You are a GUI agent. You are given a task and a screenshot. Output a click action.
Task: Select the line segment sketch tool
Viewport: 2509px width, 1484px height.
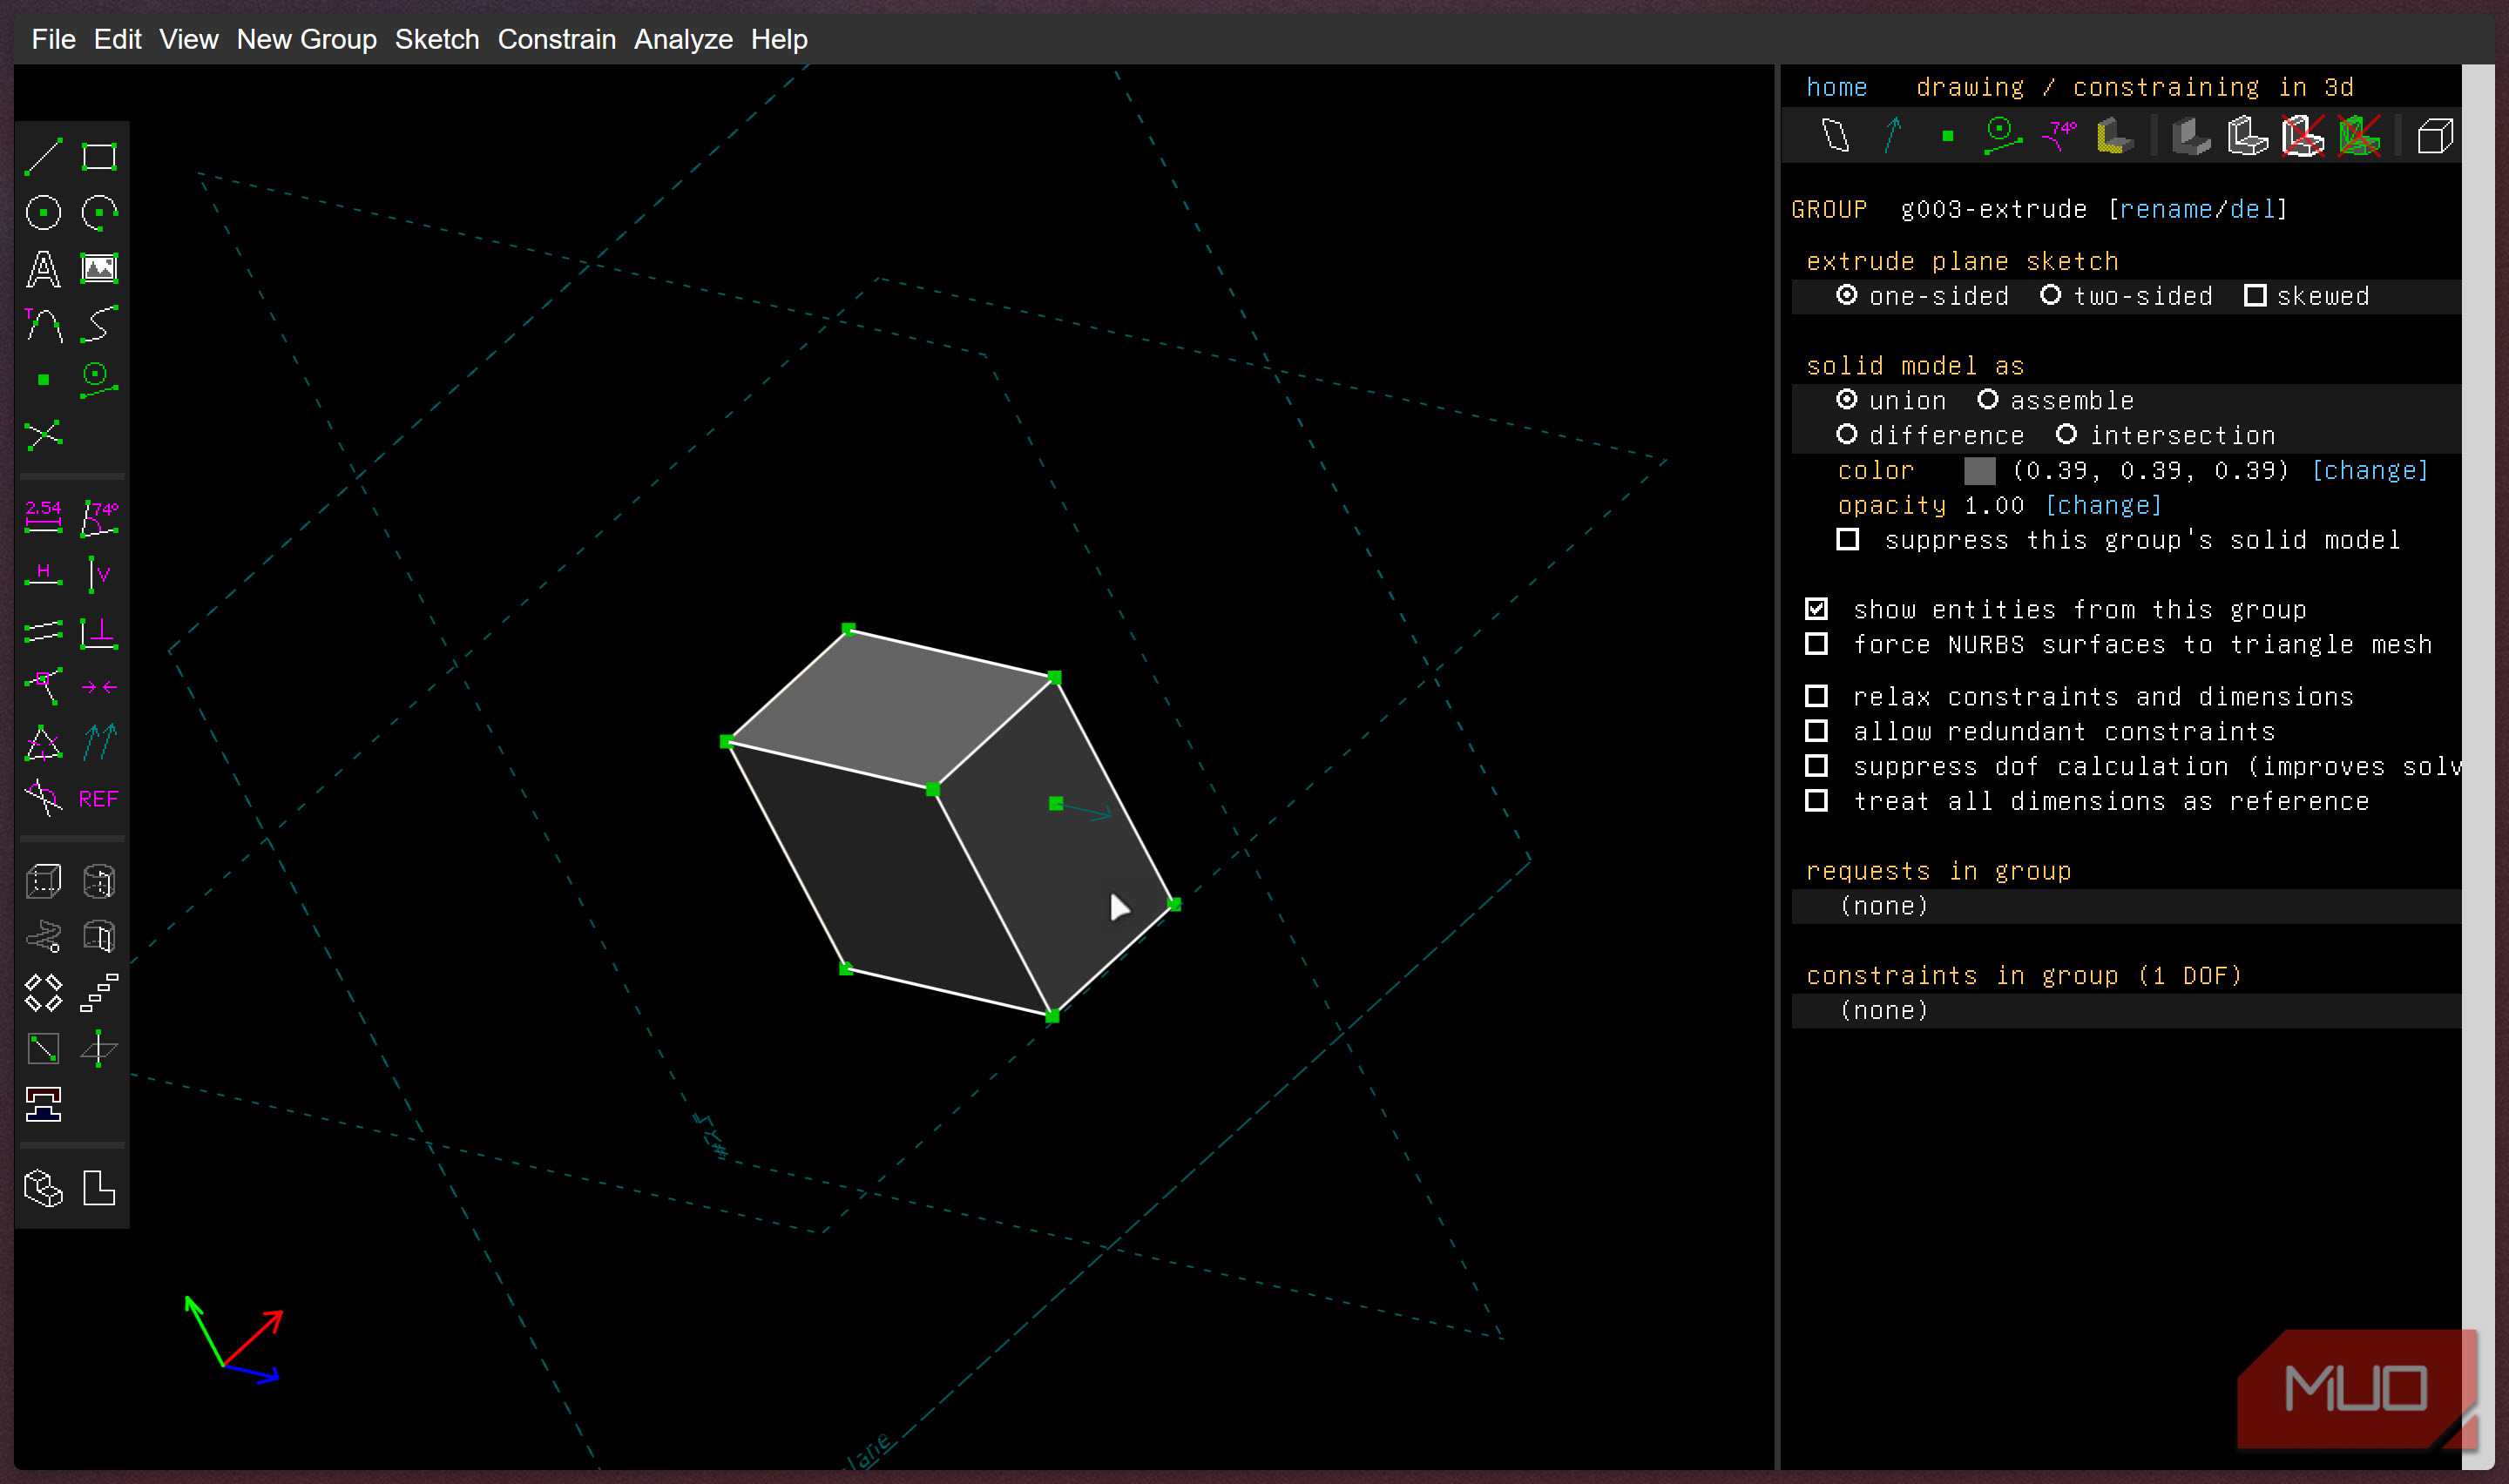43,156
